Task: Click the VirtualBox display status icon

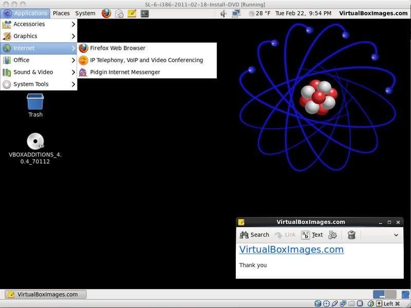Action: pyautogui.click(x=360, y=303)
